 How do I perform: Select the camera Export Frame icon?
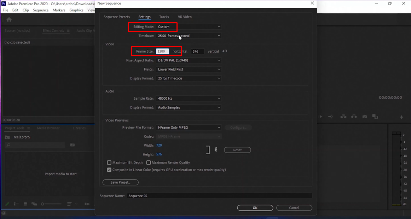click(x=364, y=117)
